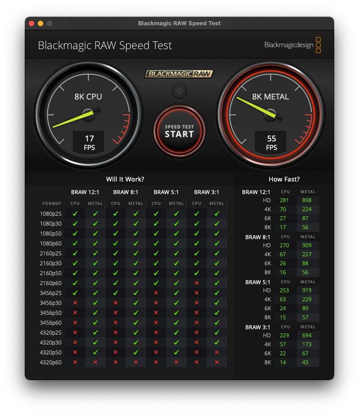The image size is (359, 413).
Task: Click the BRAW 3:1 column header in Will It Work
Action: pos(206,192)
